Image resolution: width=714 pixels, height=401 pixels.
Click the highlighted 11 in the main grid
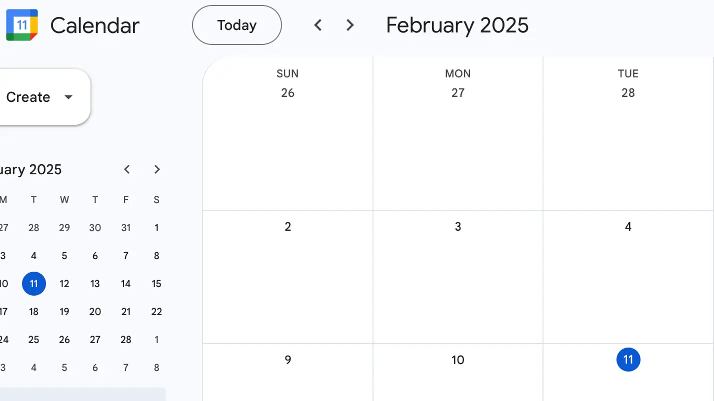(628, 360)
